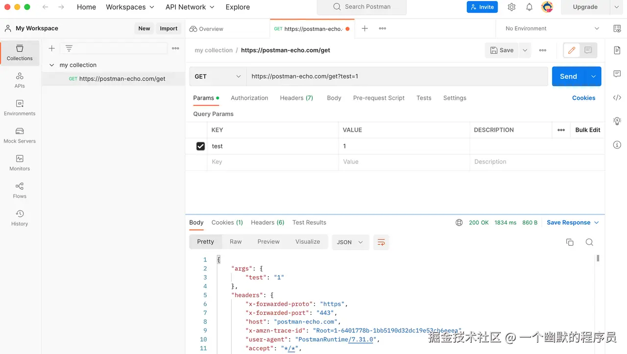Viewport: 627px width, 354px height.
Task: Open the Pre-request Script tab
Action: click(x=379, y=98)
